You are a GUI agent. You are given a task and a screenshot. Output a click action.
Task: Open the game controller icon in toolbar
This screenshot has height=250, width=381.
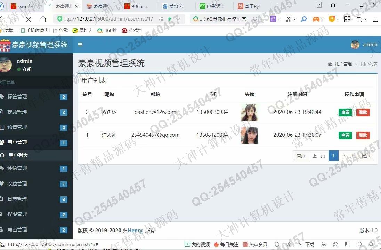tap(316, 19)
